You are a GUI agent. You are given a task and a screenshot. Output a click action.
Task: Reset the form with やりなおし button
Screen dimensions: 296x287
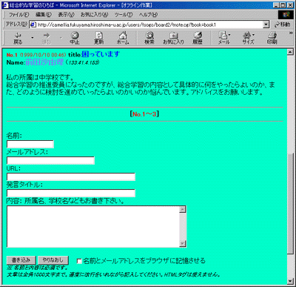[x=53, y=260]
